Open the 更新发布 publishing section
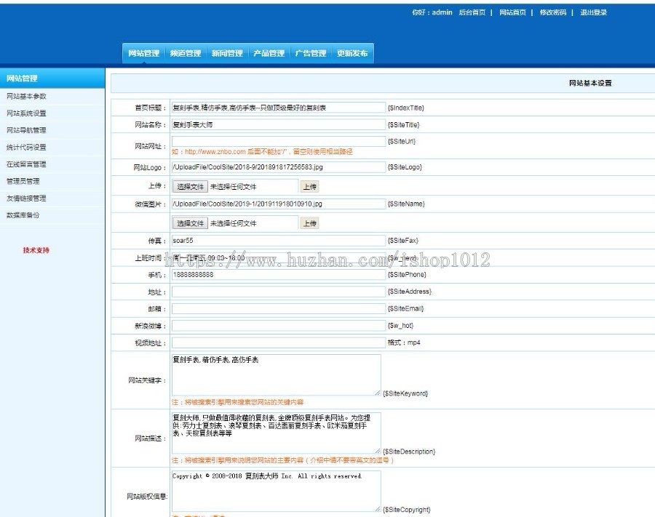This screenshot has height=517, width=655. coord(352,52)
